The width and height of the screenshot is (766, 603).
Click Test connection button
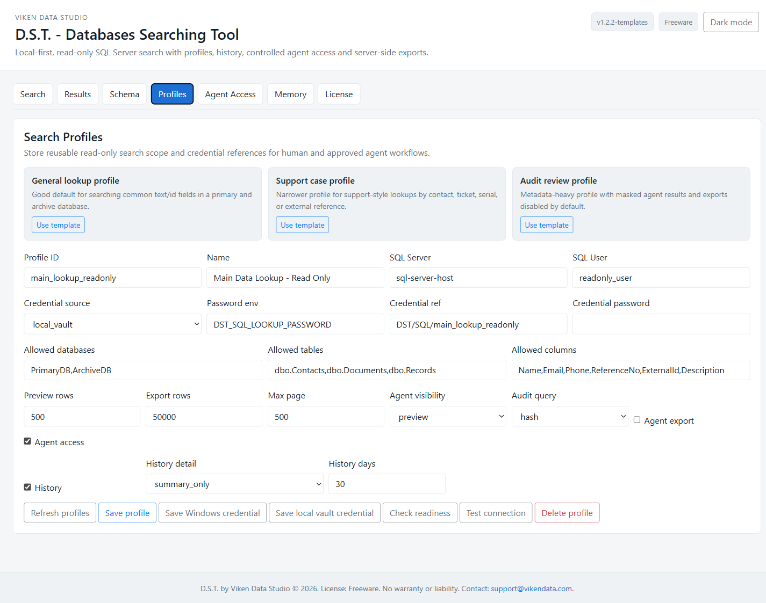(x=496, y=513)
